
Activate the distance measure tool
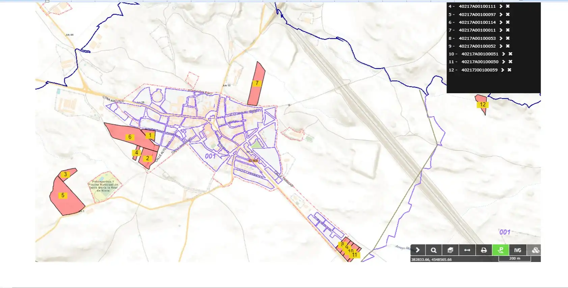[x=467, y=250]
